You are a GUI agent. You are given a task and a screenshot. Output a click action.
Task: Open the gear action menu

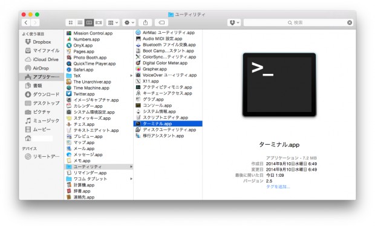point(129,22)
